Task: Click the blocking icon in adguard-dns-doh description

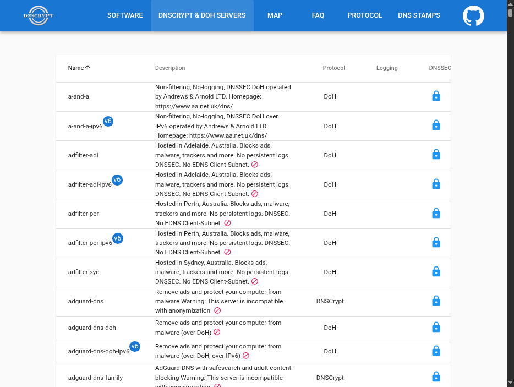Action: (217, 333)
